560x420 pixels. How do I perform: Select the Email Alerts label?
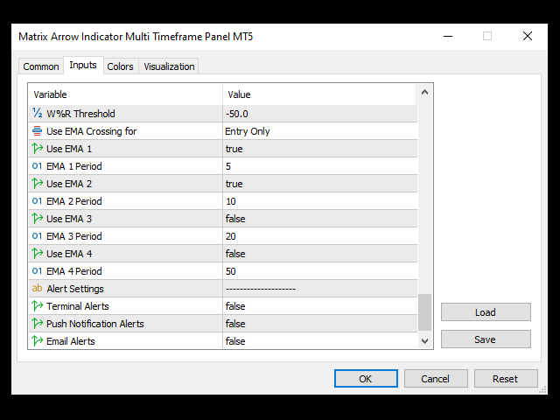[x=71, y=341]
